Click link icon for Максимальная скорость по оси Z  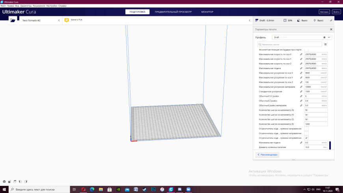coord(301,64)
